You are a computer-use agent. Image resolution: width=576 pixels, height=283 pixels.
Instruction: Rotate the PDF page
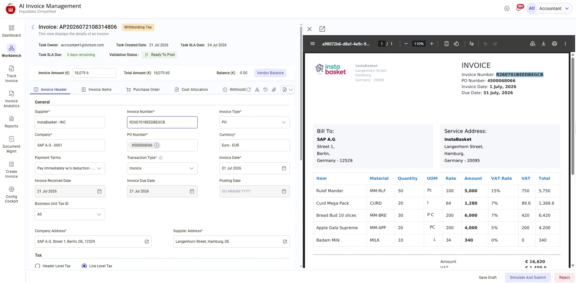(x=456, y=44)
